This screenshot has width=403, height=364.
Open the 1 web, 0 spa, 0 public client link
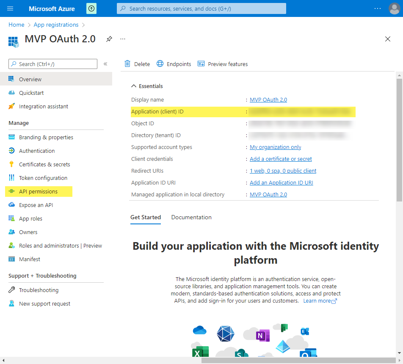(x=283, y=171)
